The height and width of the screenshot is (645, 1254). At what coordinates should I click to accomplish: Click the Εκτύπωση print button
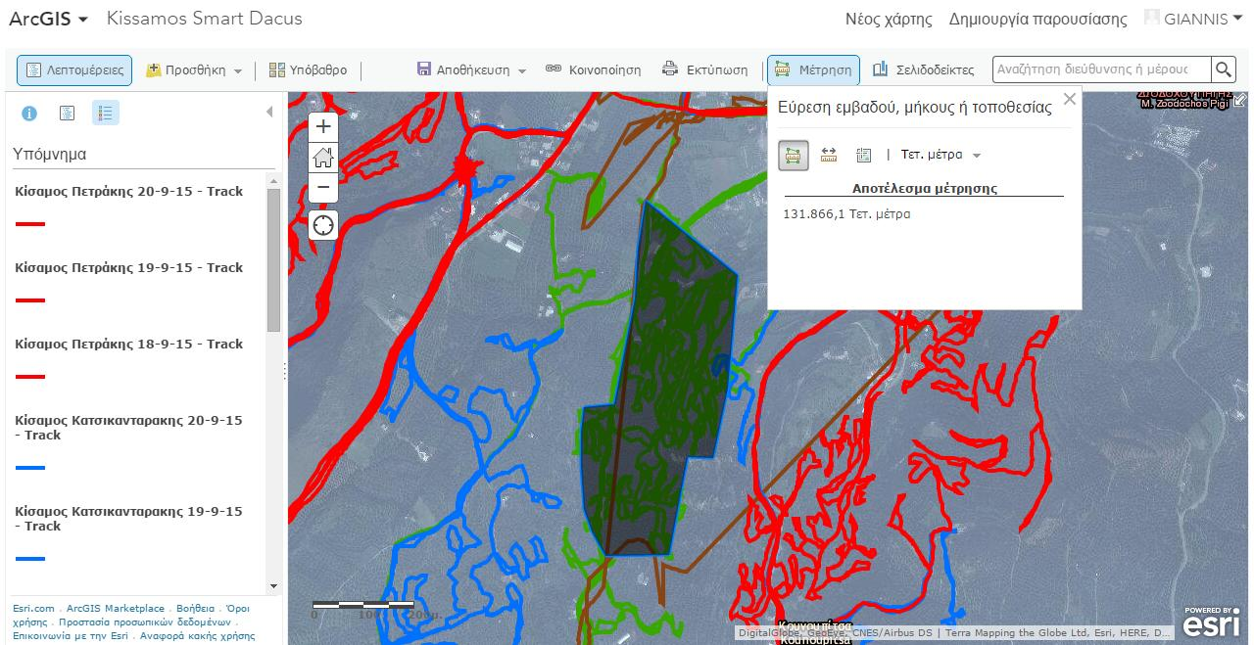point(704,70)
